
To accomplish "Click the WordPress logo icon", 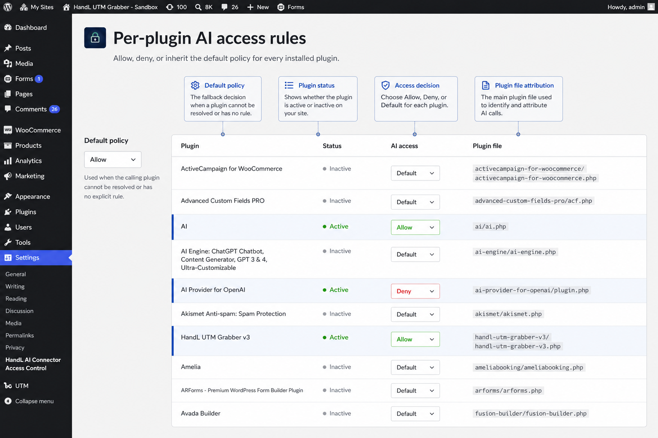I will click(x=8, y=7).
